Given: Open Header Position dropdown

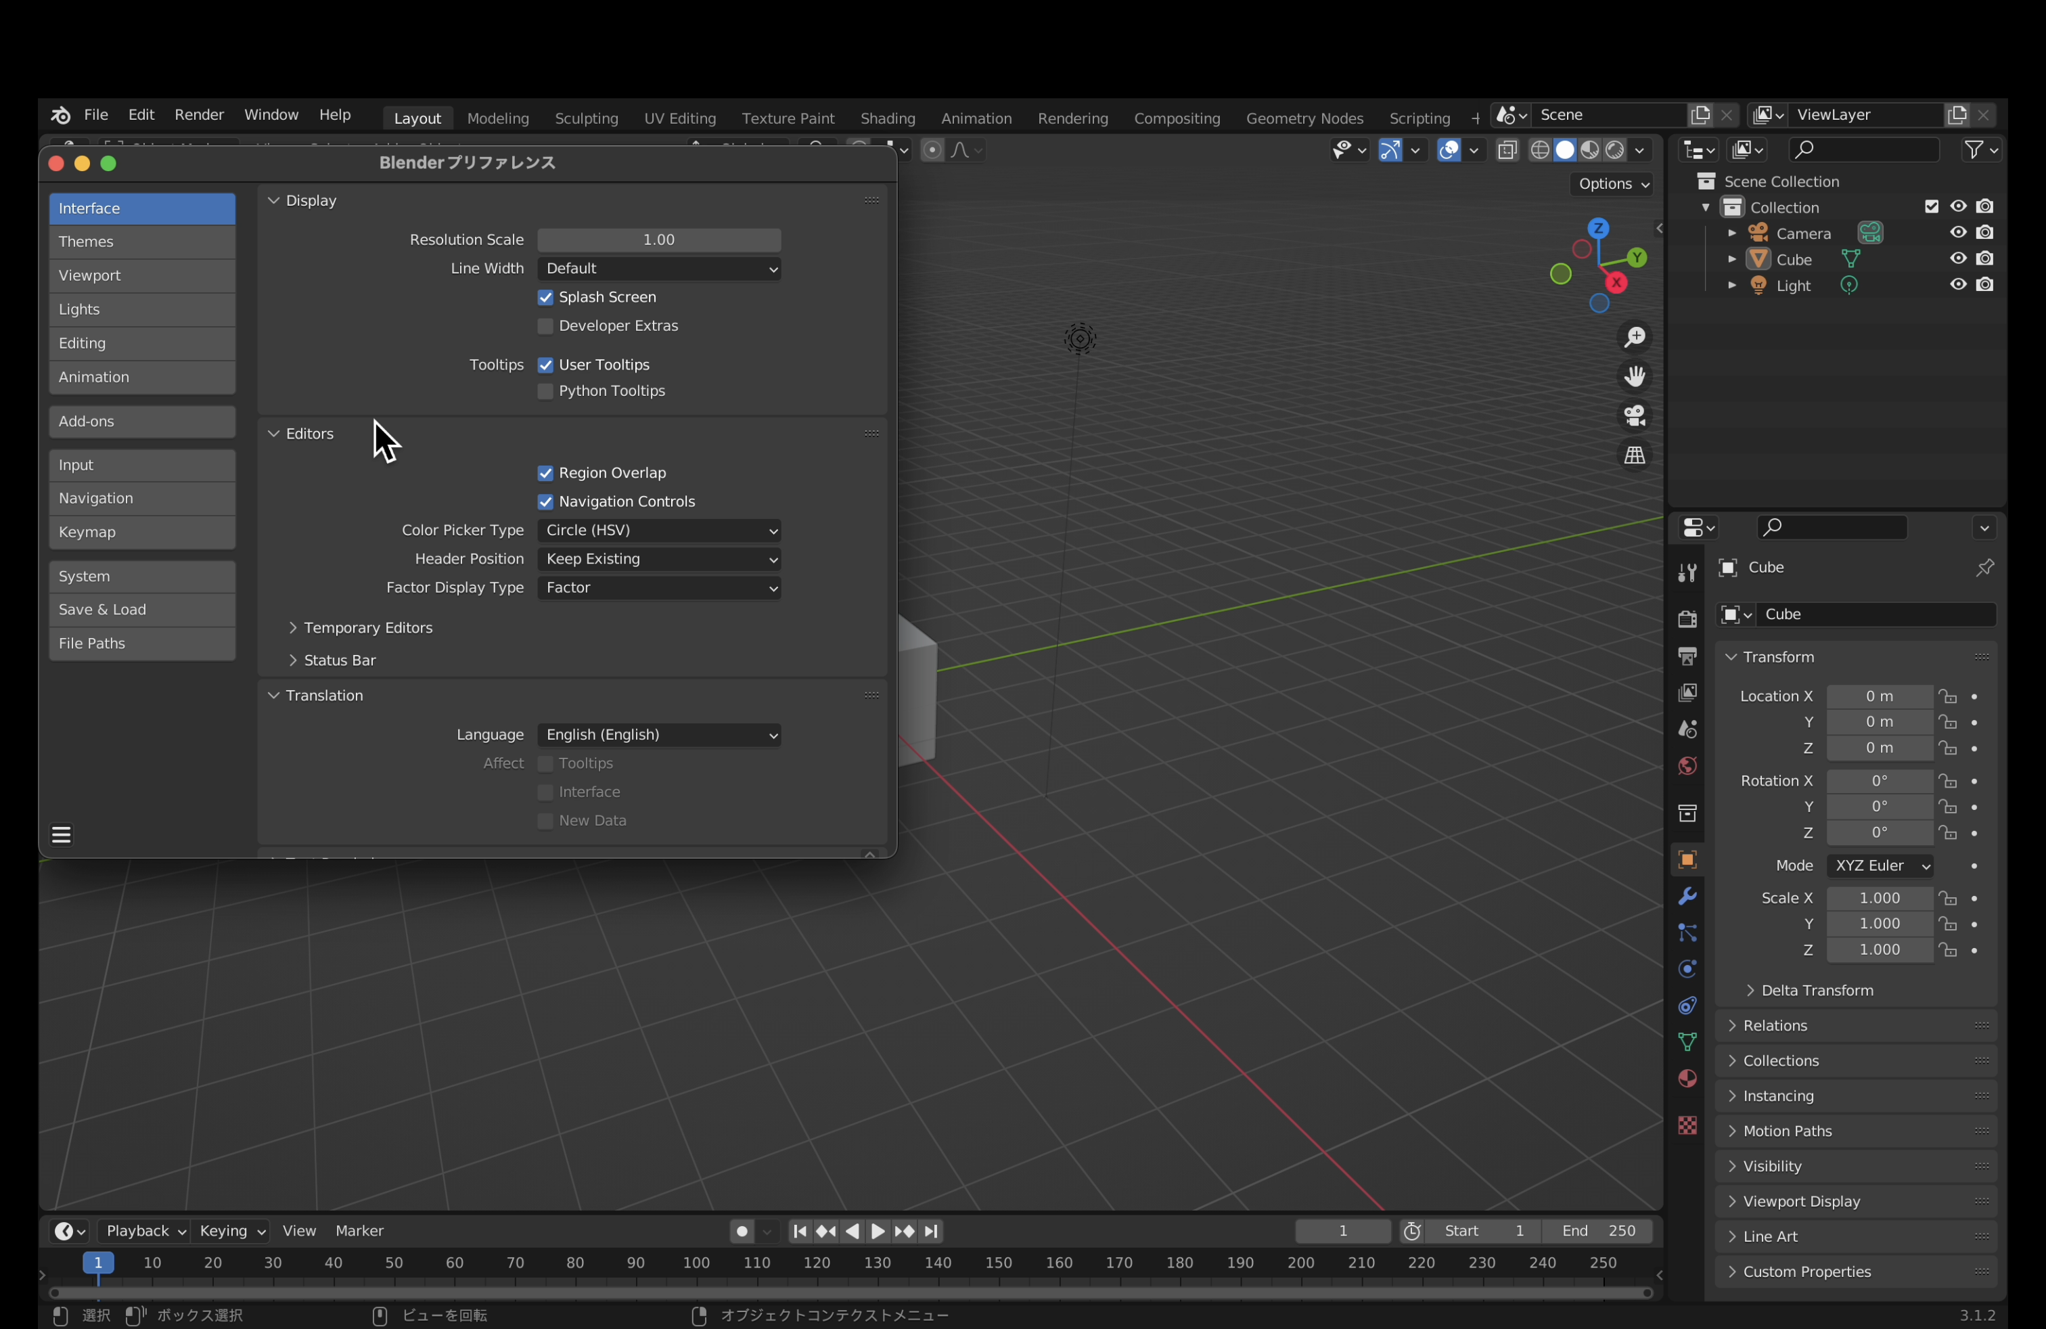Looking at the screenshot, I should point(658,560).
